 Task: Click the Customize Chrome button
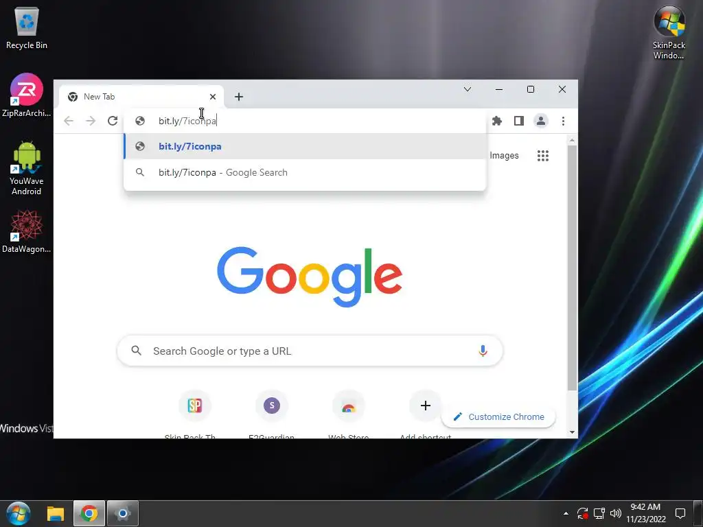tap(498, 417)
